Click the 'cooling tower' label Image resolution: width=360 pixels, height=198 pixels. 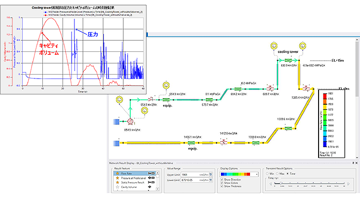tap(288, 52)
